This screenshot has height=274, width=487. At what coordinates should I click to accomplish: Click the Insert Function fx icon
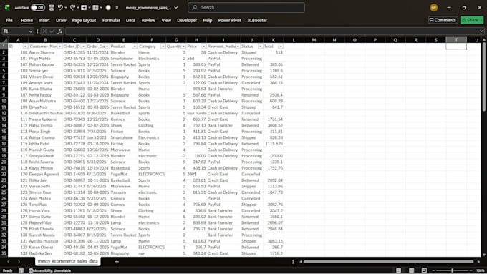60,31
